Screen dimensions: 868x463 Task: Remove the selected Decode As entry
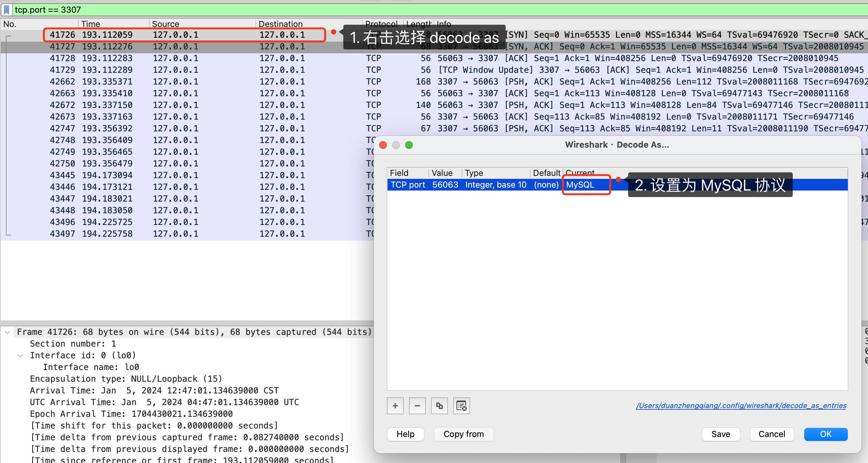417,406
